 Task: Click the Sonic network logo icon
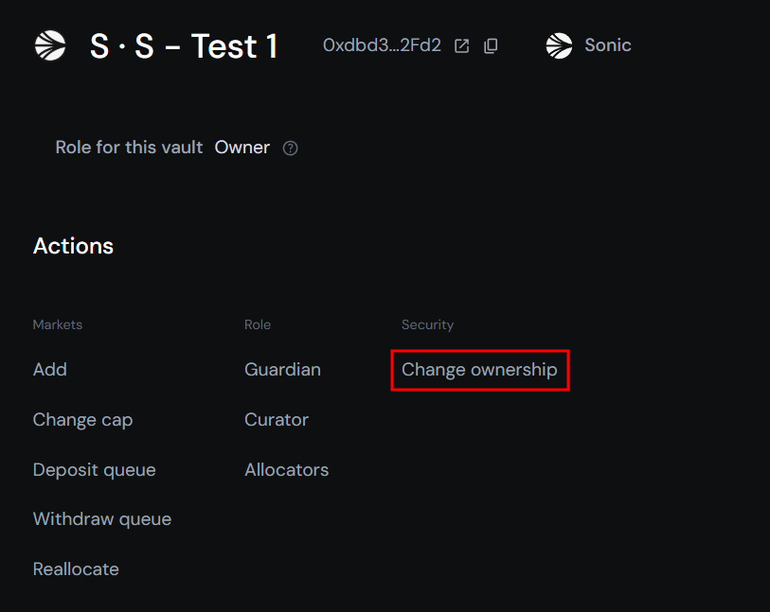pyautogui.click(x=560, y=45)
